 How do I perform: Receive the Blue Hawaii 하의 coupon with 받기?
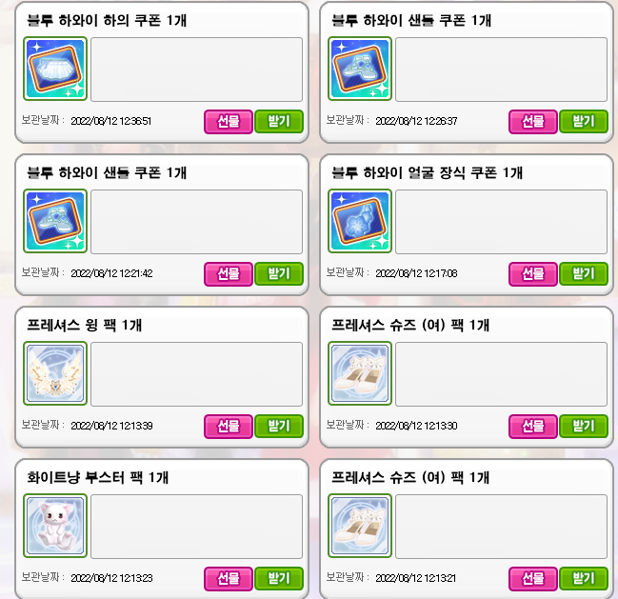[279, 121]
